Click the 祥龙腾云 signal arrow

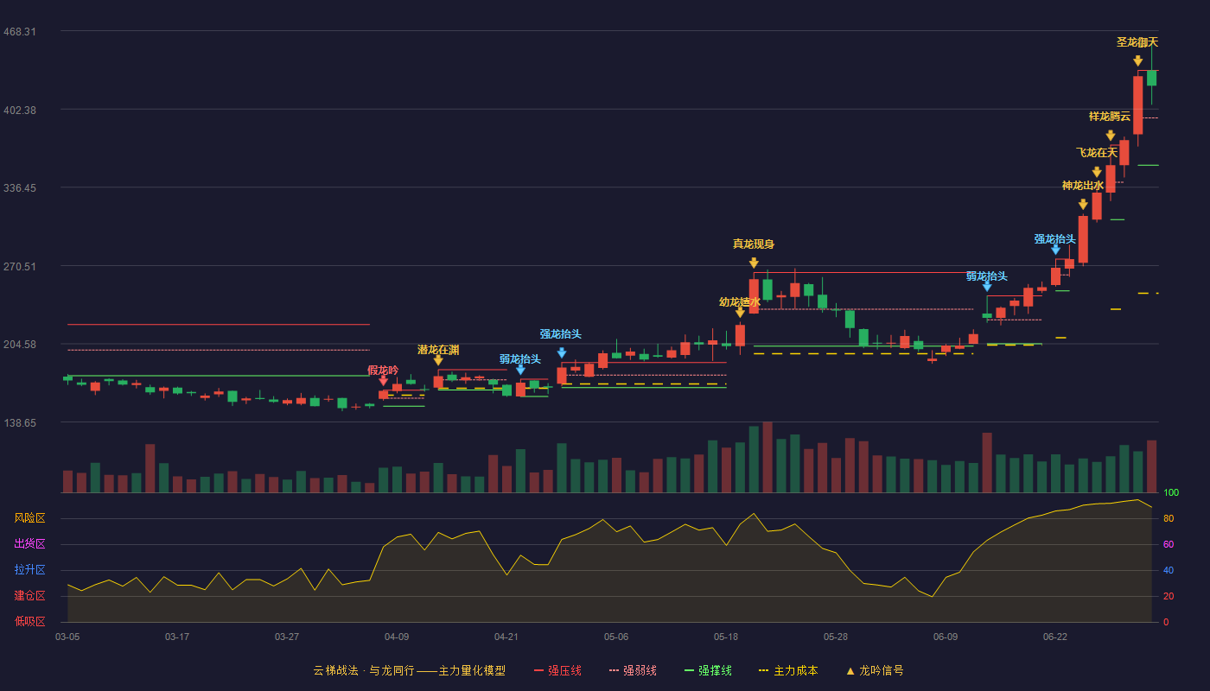pyautogui.click(x=1111, y=136)
